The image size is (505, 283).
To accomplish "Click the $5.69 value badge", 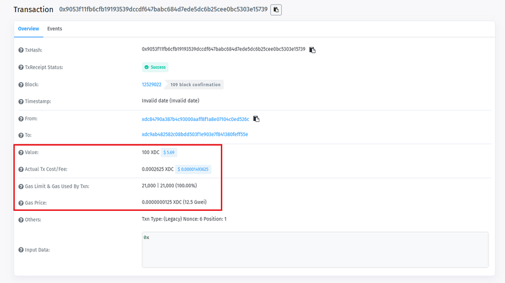I will coord(169,153).
